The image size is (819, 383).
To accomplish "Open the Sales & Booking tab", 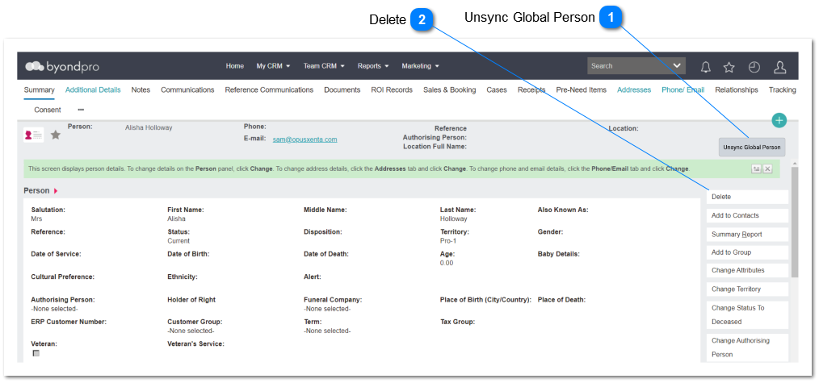I will coord(450,90).
